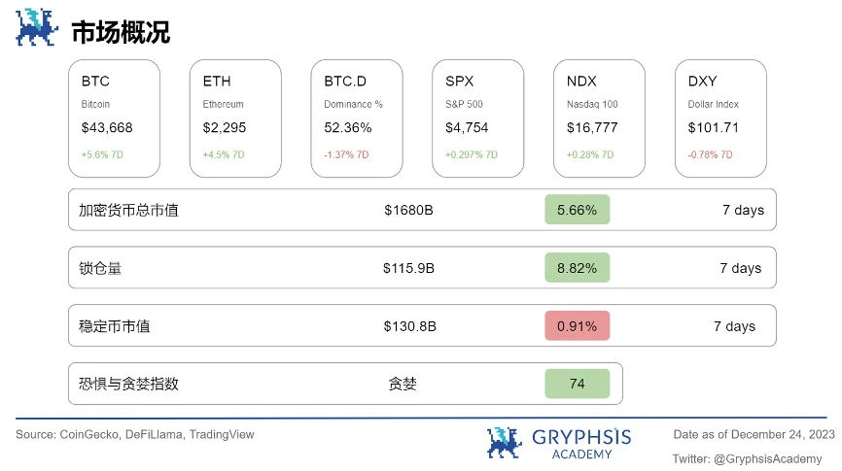This screenshot has height=471, width=842.
Task: Click the green 74 index badge
Action: [x=577, y=384]
